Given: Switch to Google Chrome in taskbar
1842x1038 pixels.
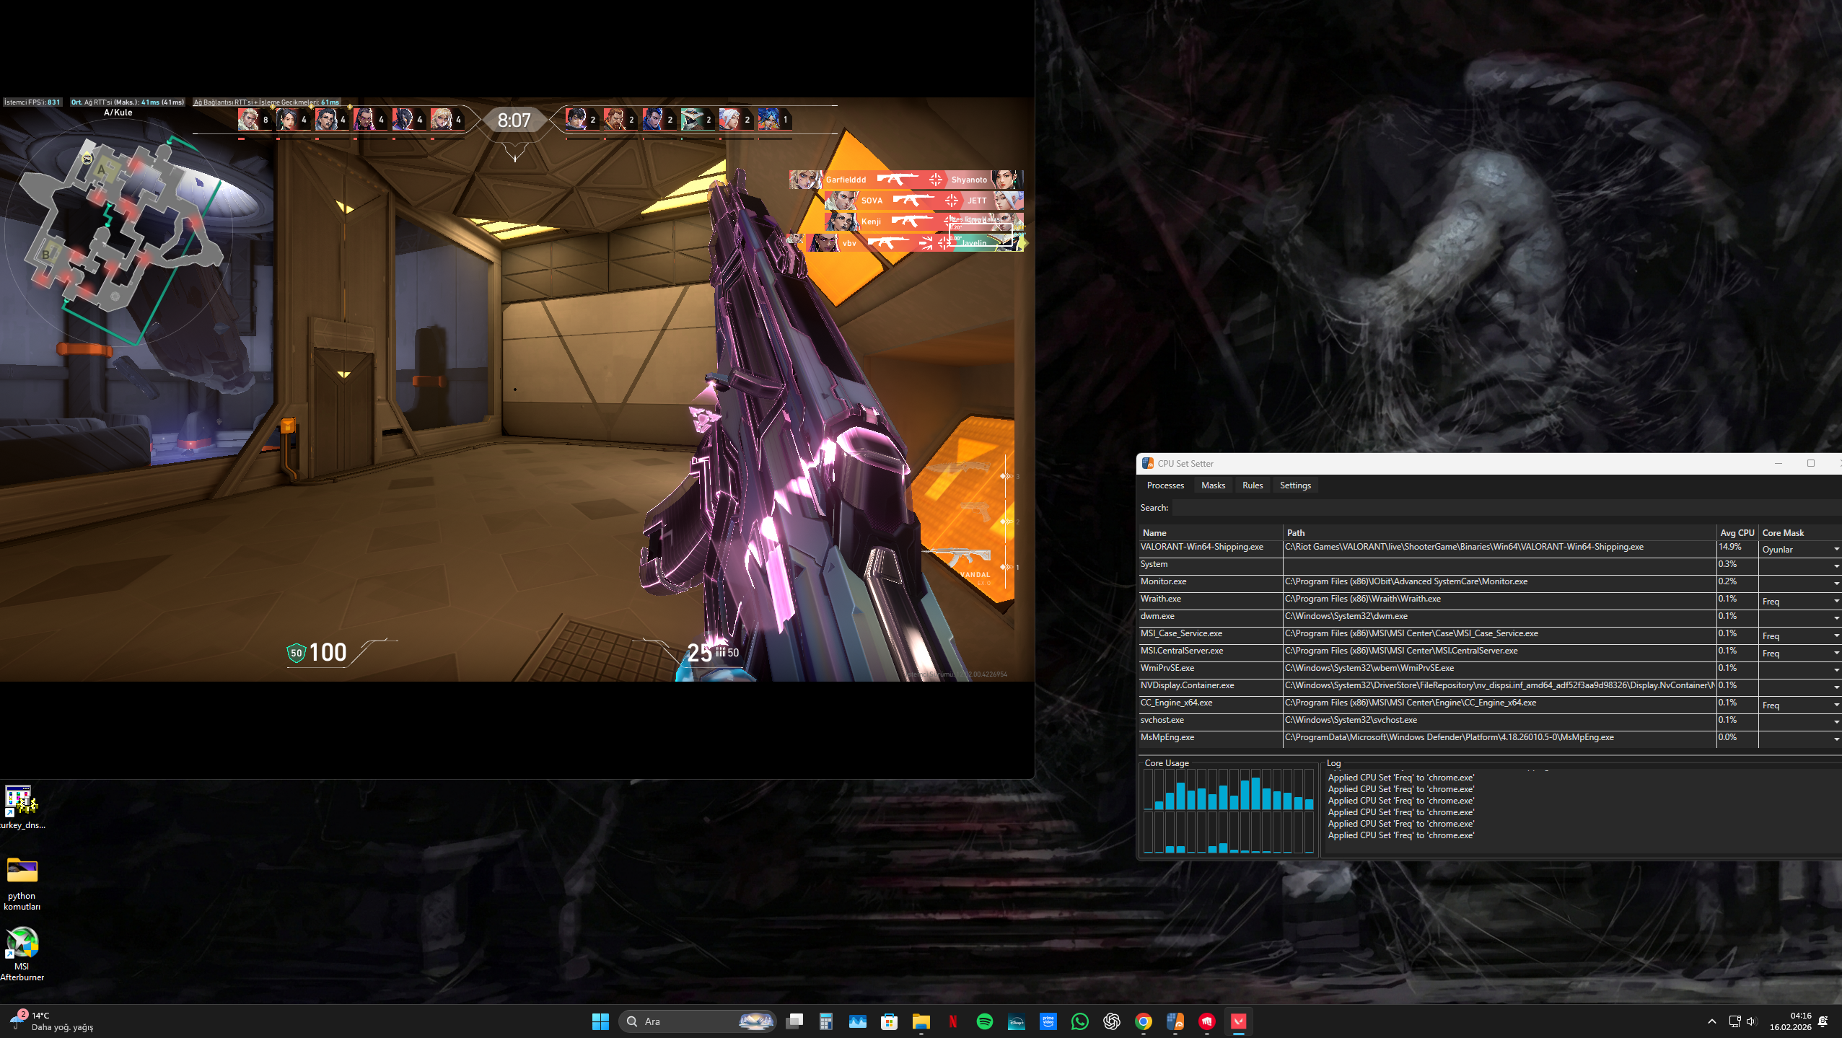Looking at the screenshot, I should tap(1144, 1021).
